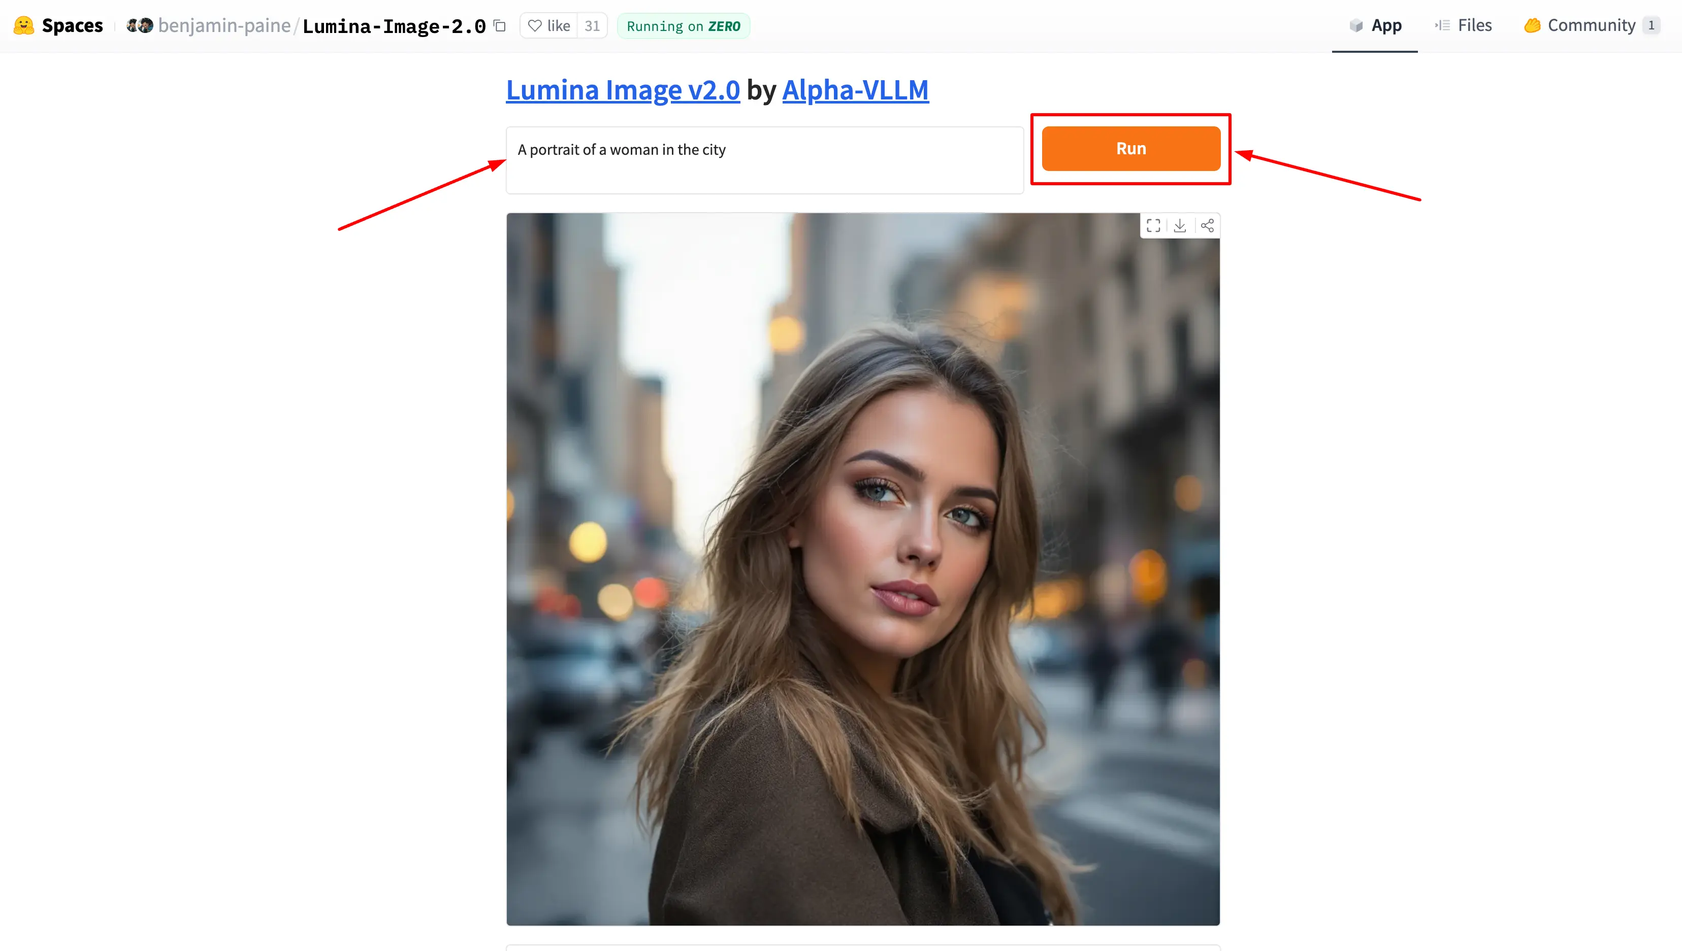The height and width of the screenshot is (951, 1682).
Task: Click the Alpha-VLLM author link
Action: (855, 90)
